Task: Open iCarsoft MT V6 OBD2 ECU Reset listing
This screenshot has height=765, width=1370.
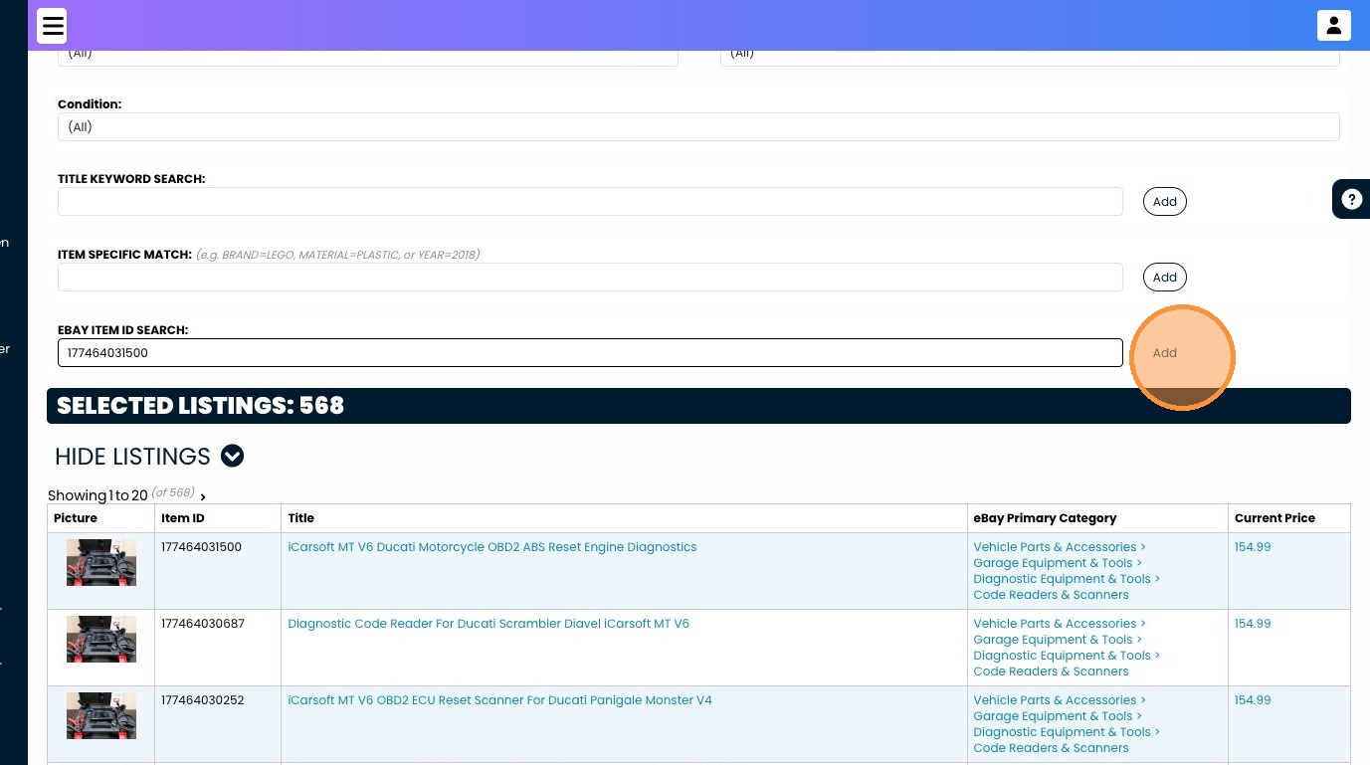Action: (499, 700)
